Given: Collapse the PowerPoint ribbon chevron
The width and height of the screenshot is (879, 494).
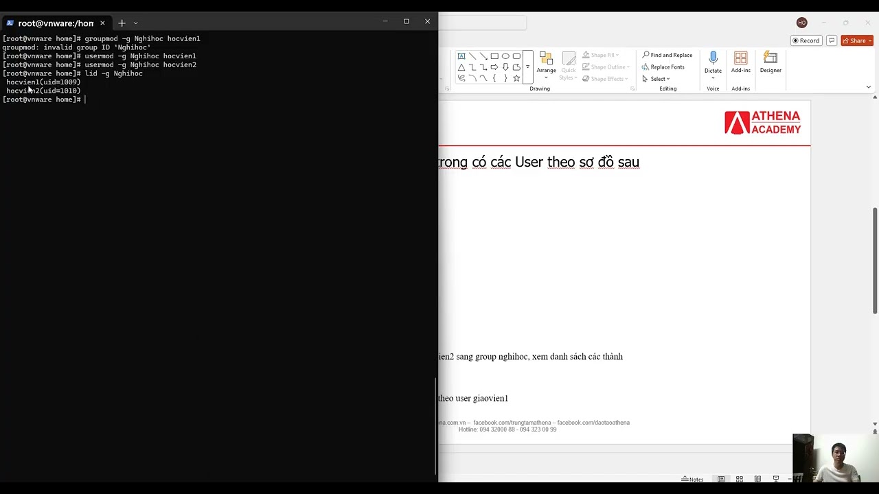Looking at the screenshot, I should click(869, 87).
